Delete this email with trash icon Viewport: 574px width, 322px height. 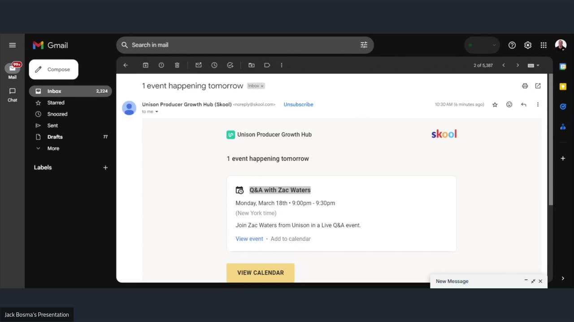(x=177, y=65)
